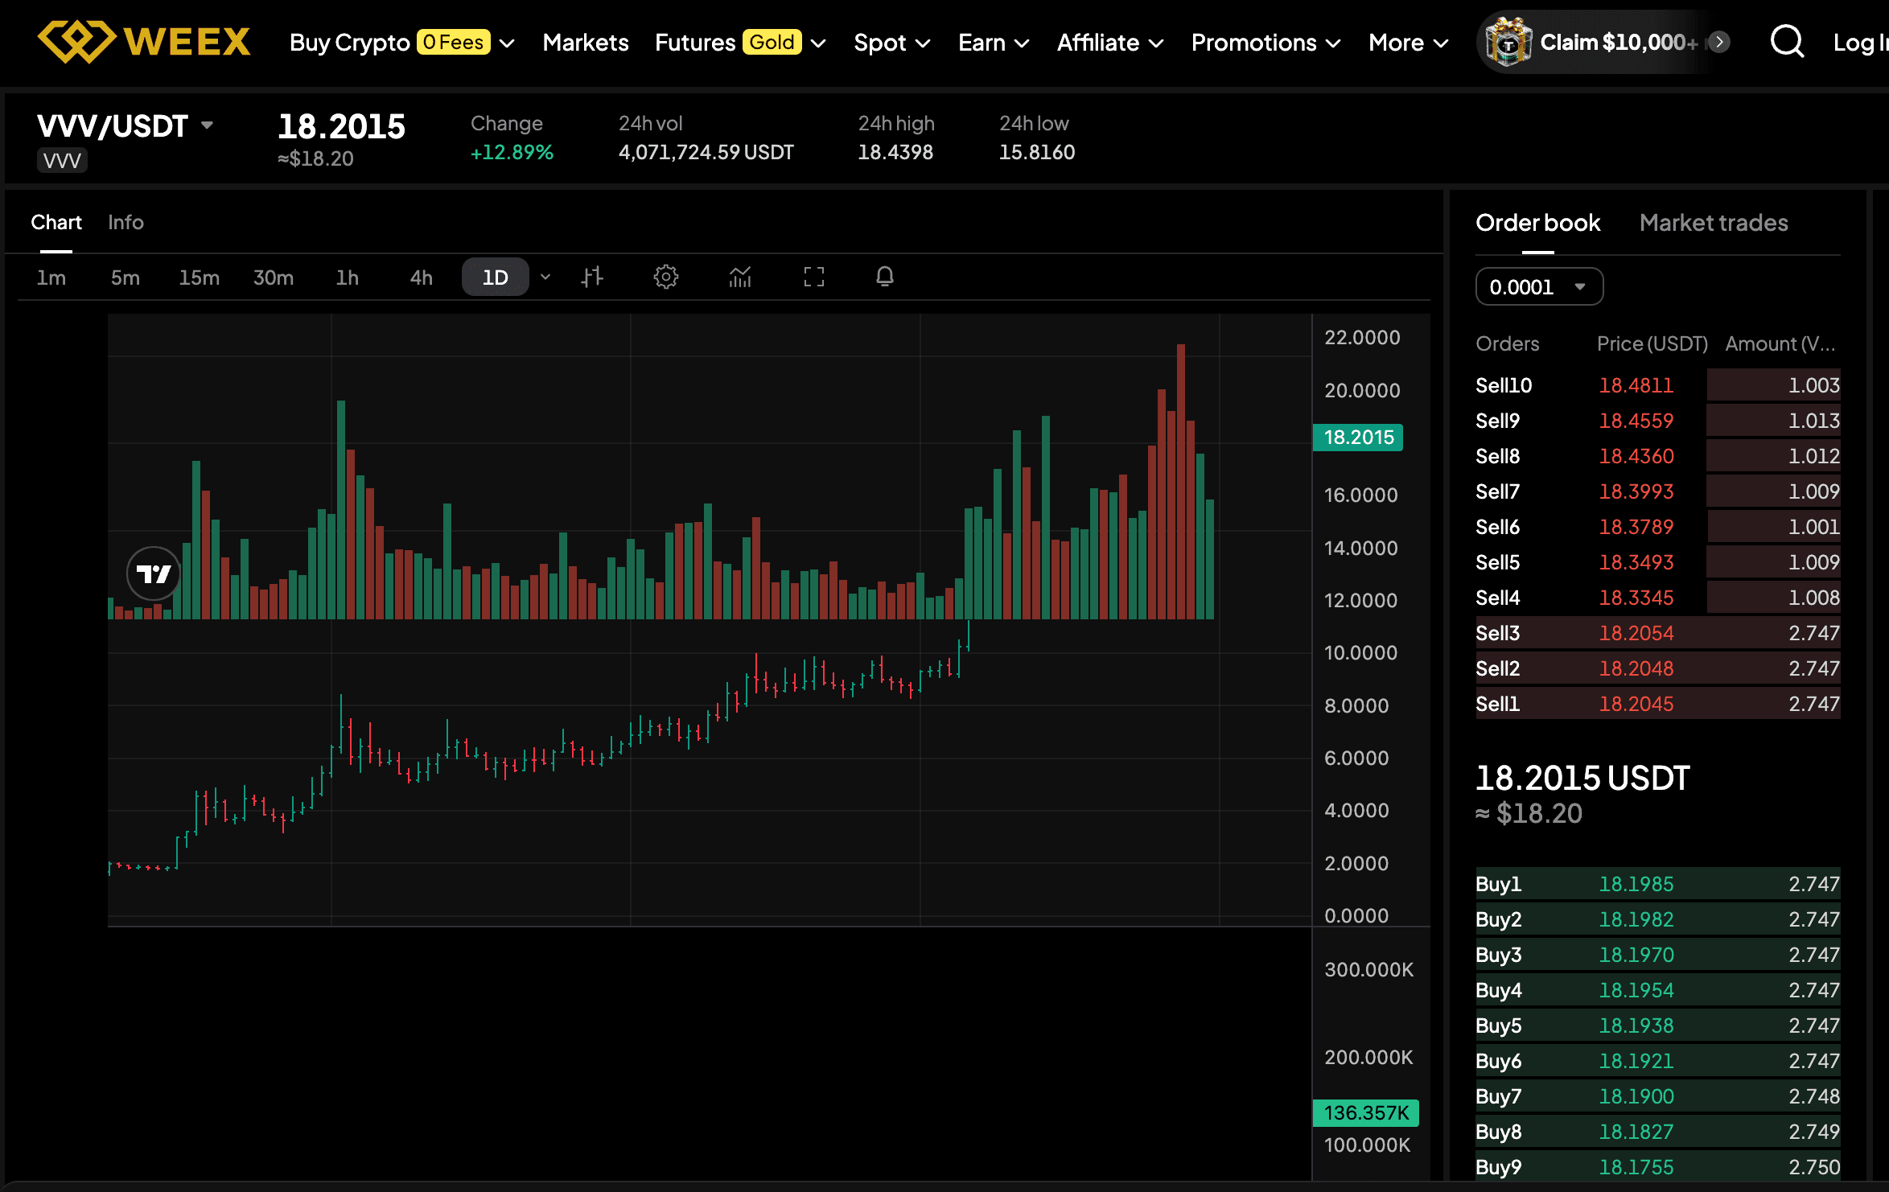1889x1192 pixels.
Task: Click Sell8 order at 18.4360
Action: click(1657, 456)
